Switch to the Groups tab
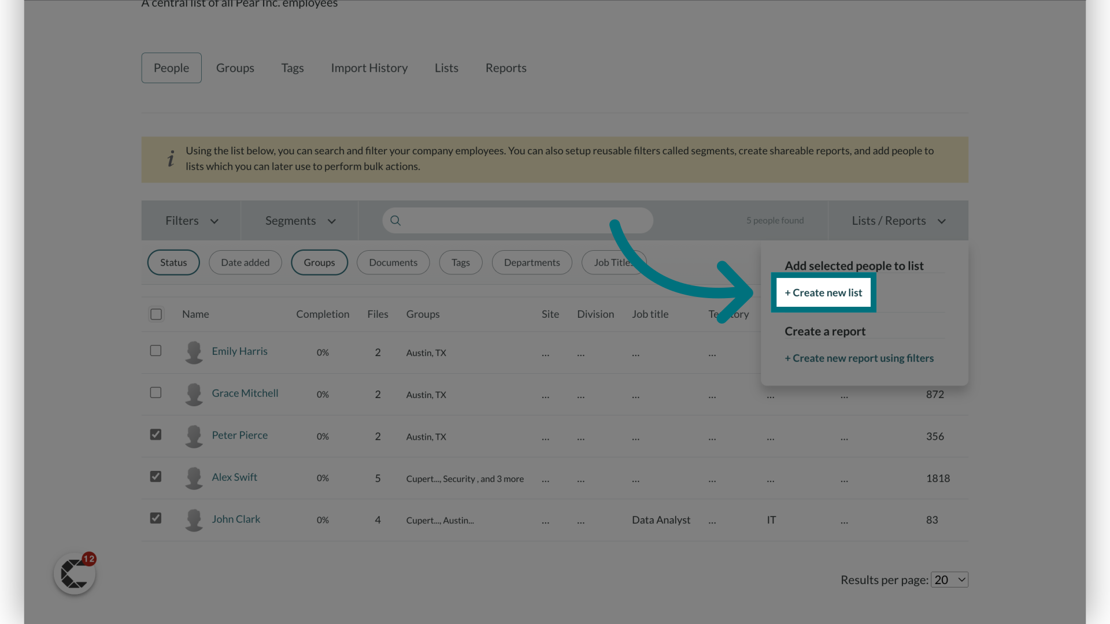The height and width of the screenshot is (624, 1110). tap(235, 68)
